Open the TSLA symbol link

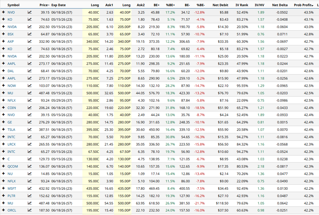pos(11,130)
